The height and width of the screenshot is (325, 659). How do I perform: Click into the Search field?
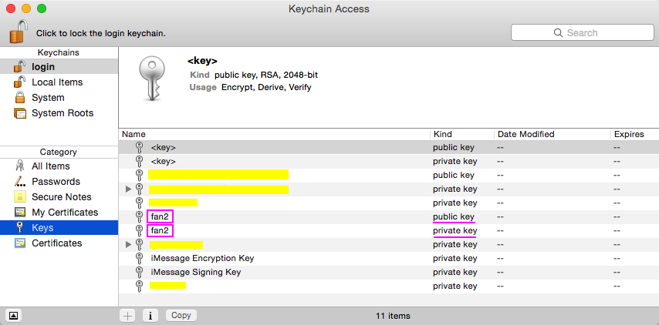[x=582, y=32]
